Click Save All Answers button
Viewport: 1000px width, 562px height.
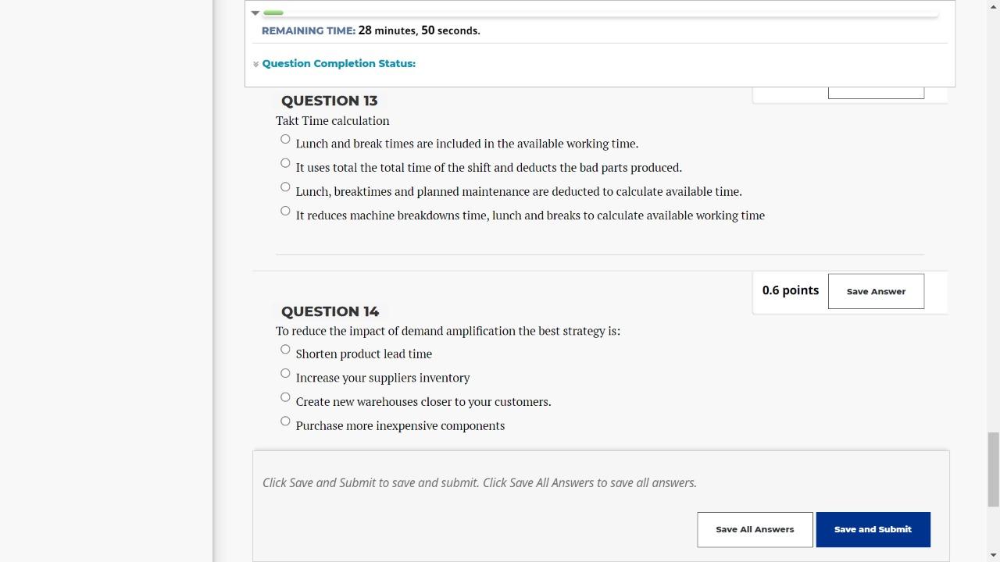tap(755, 529)
